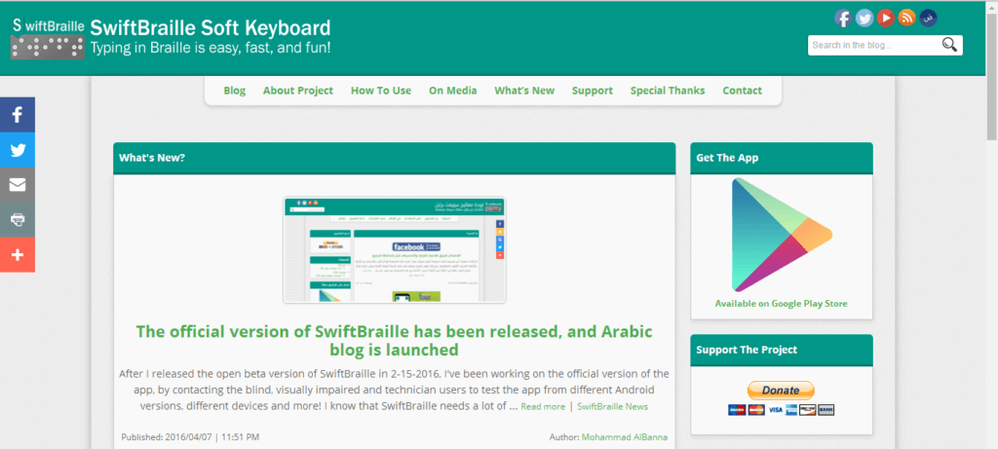Open the About Project menu item
Screen dimensions: 998x449
click(298, 91)
